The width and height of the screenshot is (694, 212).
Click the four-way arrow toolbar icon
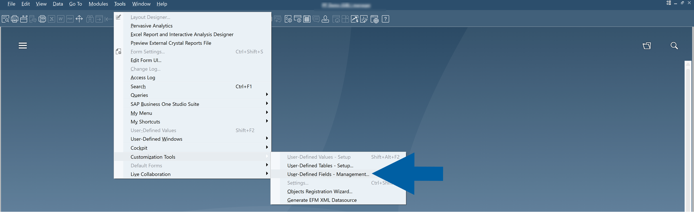point(79,19)
